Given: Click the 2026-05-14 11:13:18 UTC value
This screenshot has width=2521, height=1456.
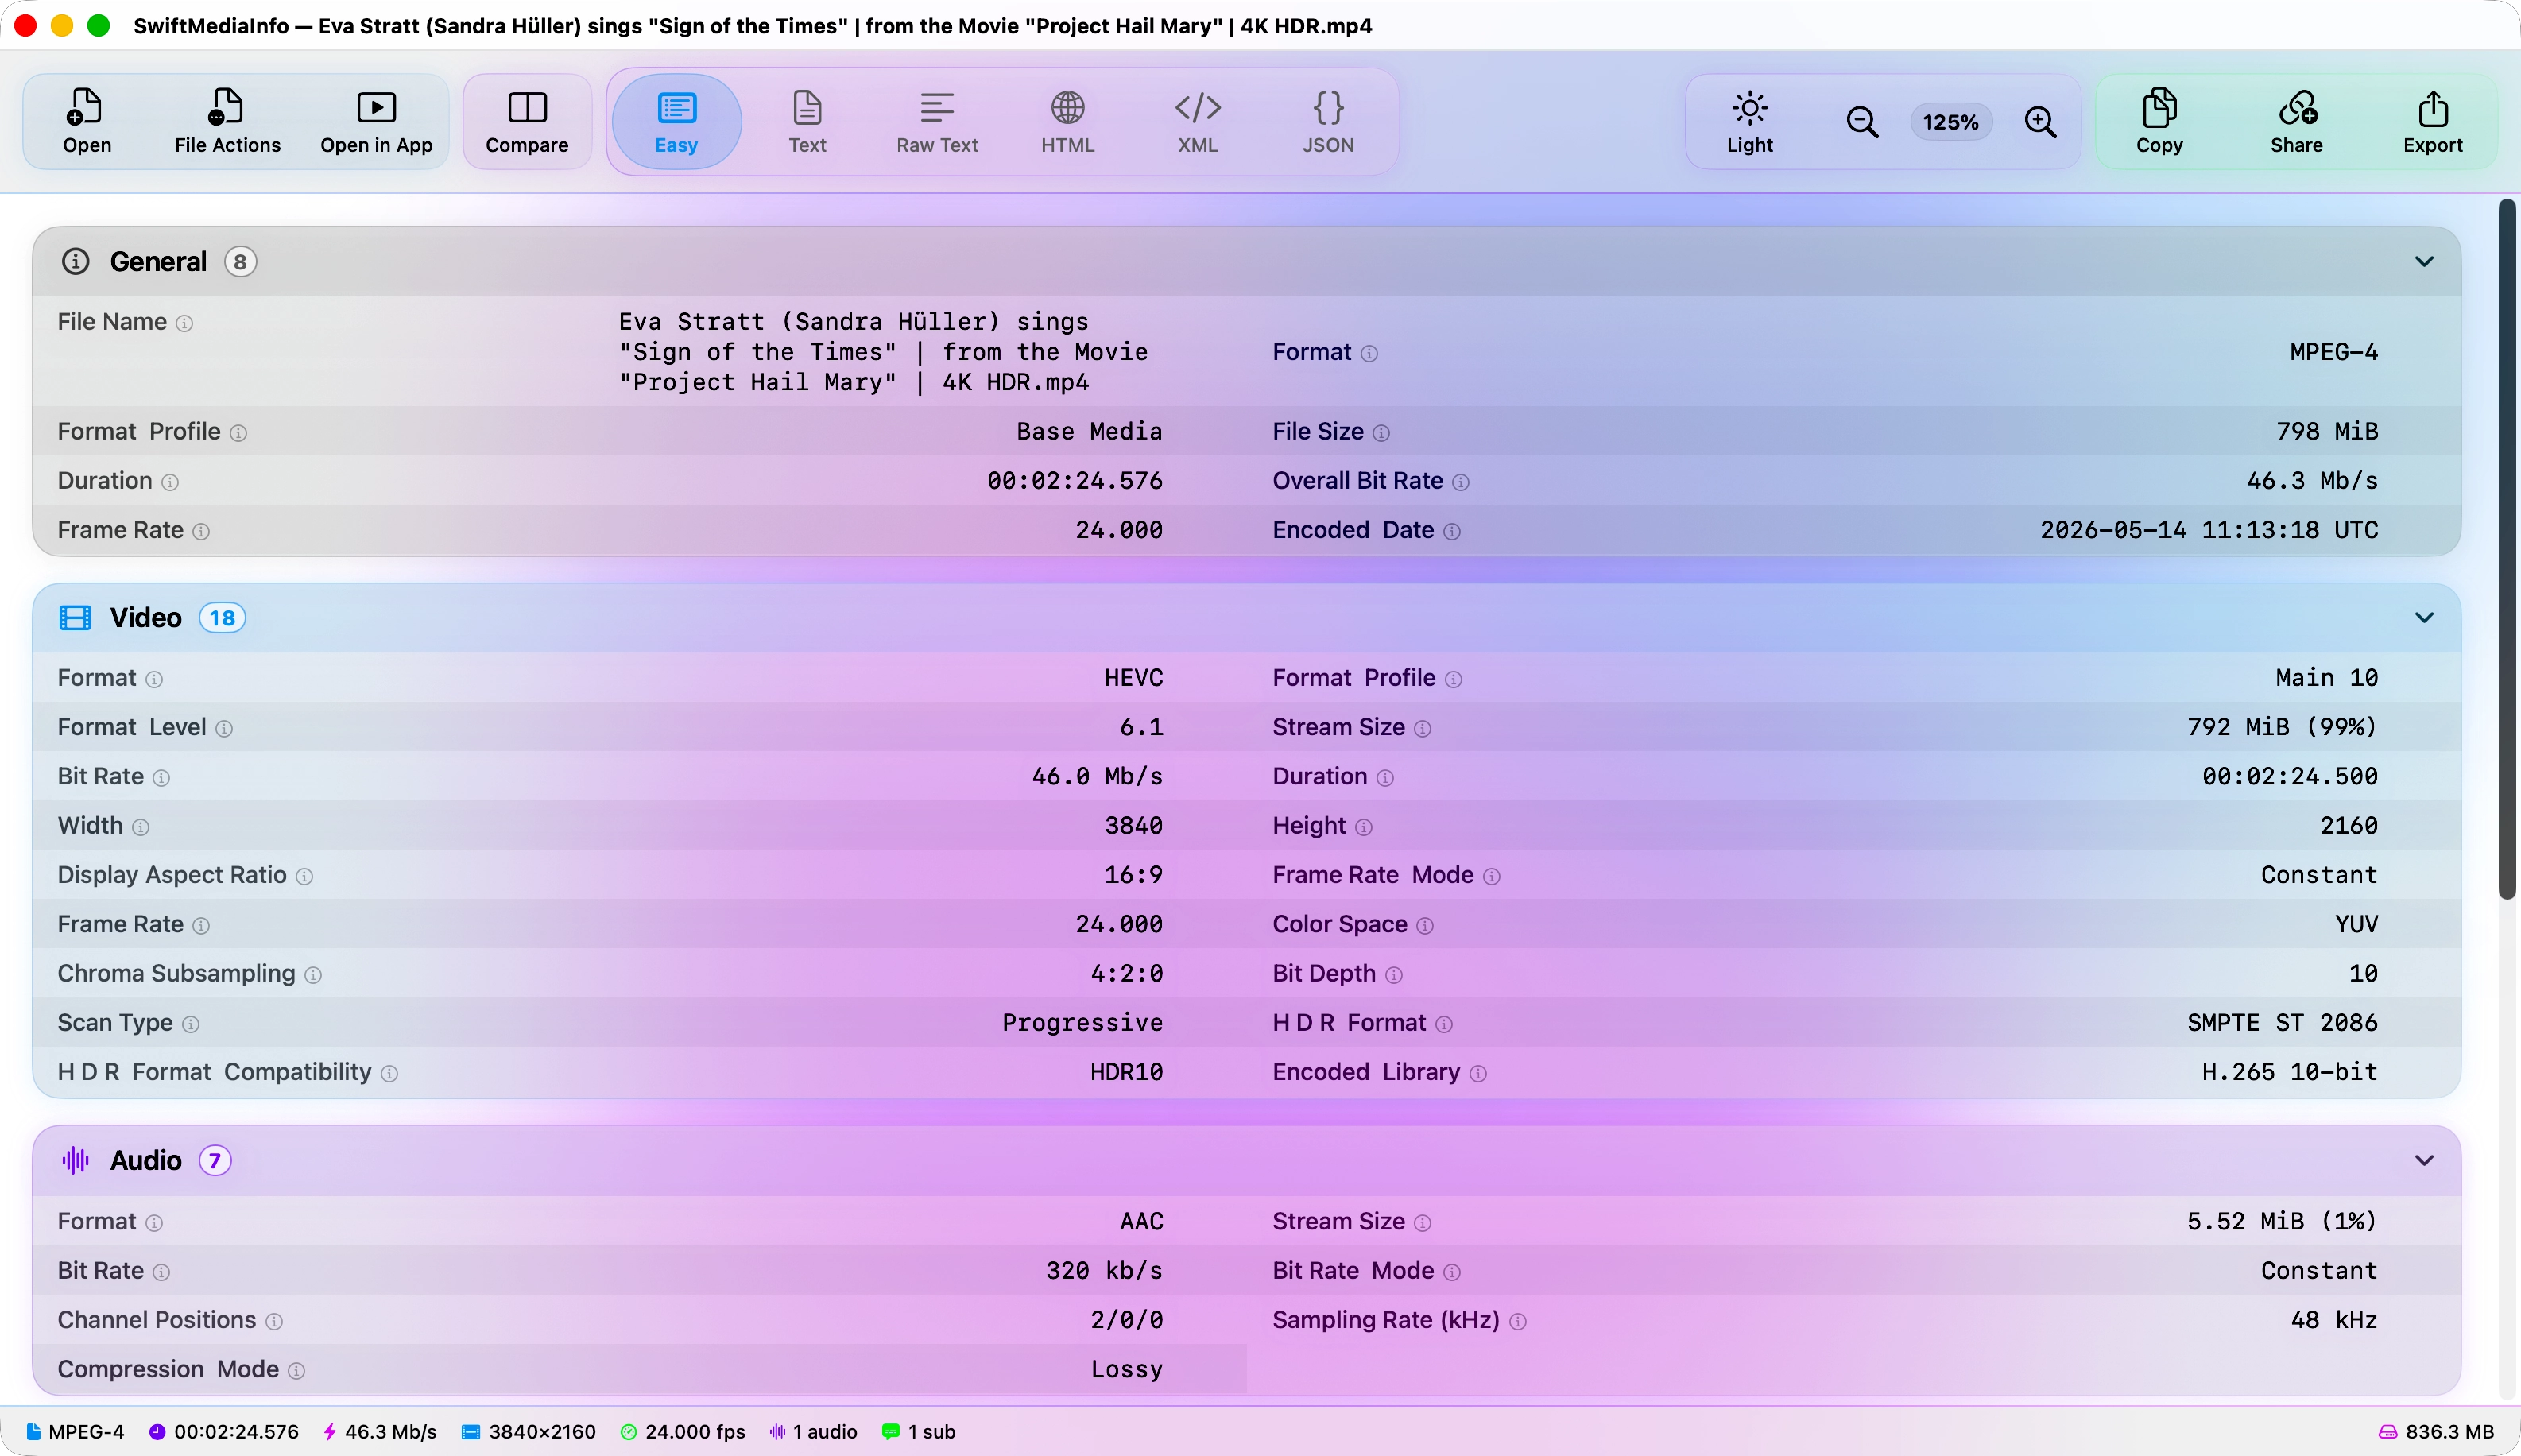Looking at the screenshot, I should tap(2209, 530).
